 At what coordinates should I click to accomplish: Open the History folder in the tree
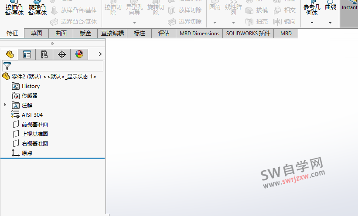point(31,86)
